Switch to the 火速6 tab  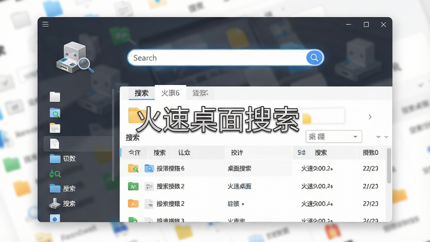tap(170, 93)
